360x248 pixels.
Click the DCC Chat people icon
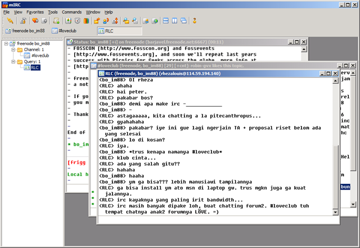[x=106, y=21]
